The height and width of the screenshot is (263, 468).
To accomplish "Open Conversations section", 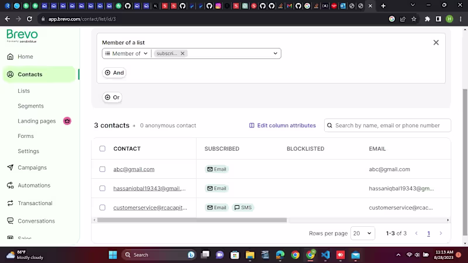I will coord(36,221).
